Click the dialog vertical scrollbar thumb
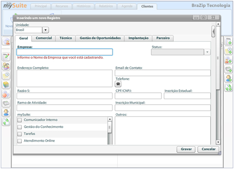The width and height of the screenshot is (234, 169). [x=218, y=58]
